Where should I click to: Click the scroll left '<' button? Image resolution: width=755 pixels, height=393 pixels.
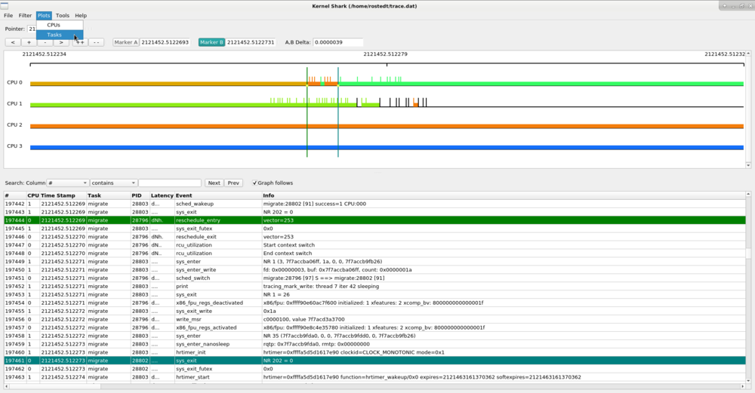13,42
